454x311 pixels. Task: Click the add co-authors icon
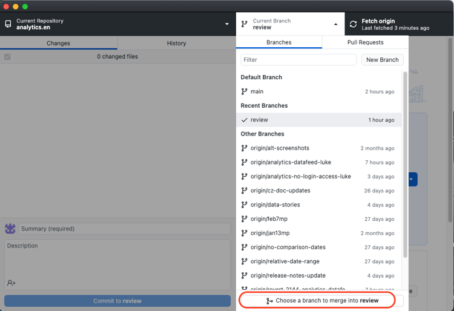click(12, 283)
